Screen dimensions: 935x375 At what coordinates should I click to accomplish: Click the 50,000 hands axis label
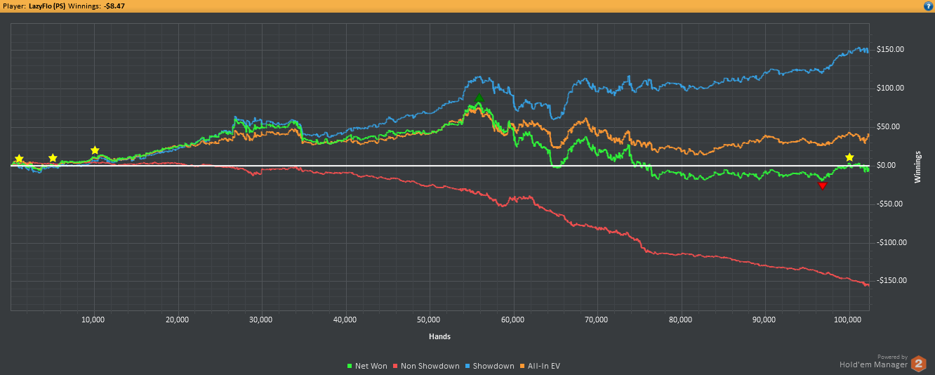pyautogui.click(x=429, y=320)
